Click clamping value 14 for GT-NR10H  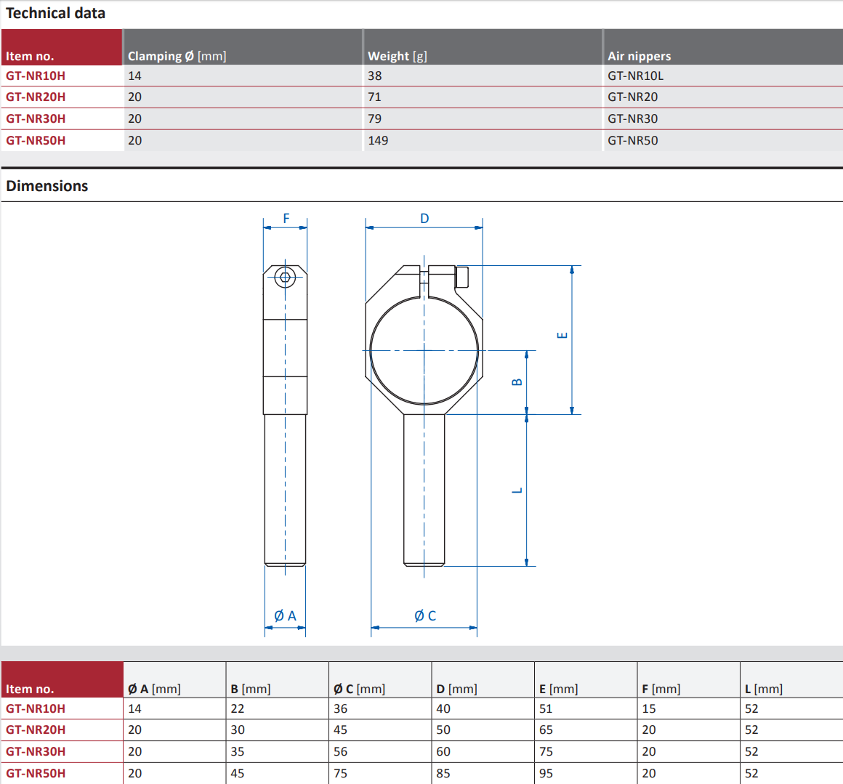(x=134, y=76)
